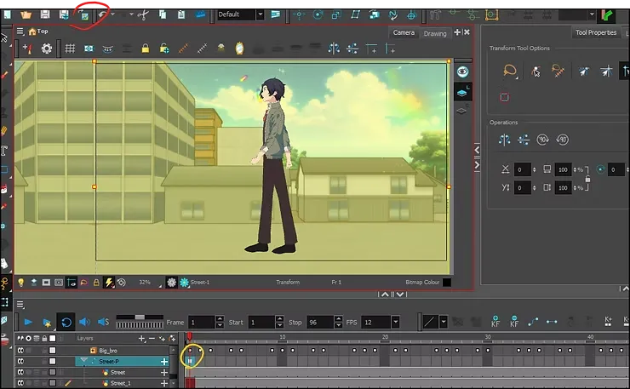The height and width of the screenshot is (389, 630).
Task: Play the animation
Action: pyautogui.click(x=28, y=323)
